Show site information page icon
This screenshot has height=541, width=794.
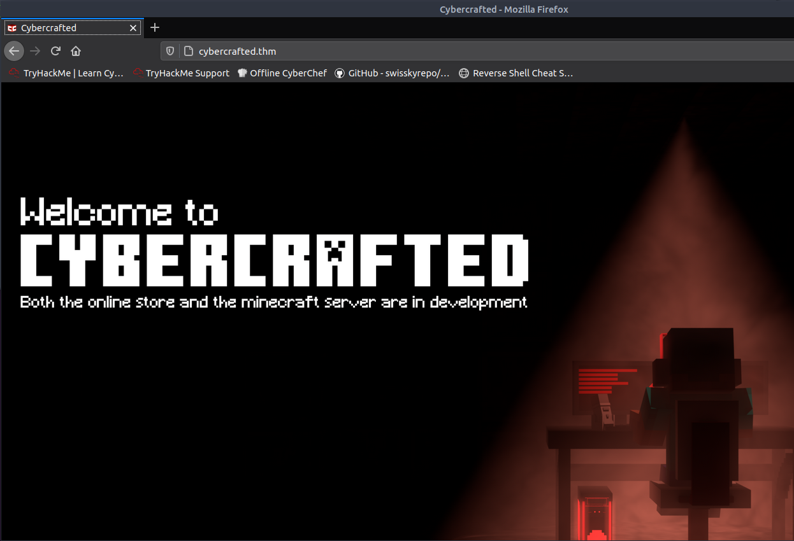tap(188, 52)
